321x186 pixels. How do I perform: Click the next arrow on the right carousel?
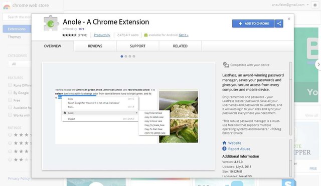(x=318, y=64)
